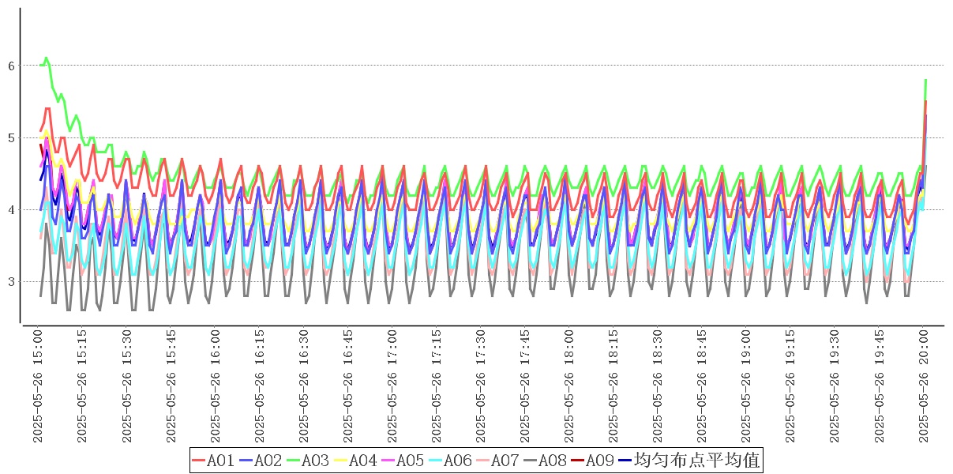This screenshot has height=474, width=953.
Task: Select the 2025-05-26 20:00 time label
Action: click(922, 387)
